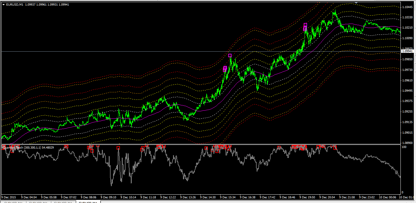The image size is (416, 203).
Task: Click the 9 Dec 16:38 time label
Action: pyautogui.click(x=248, y=197)
